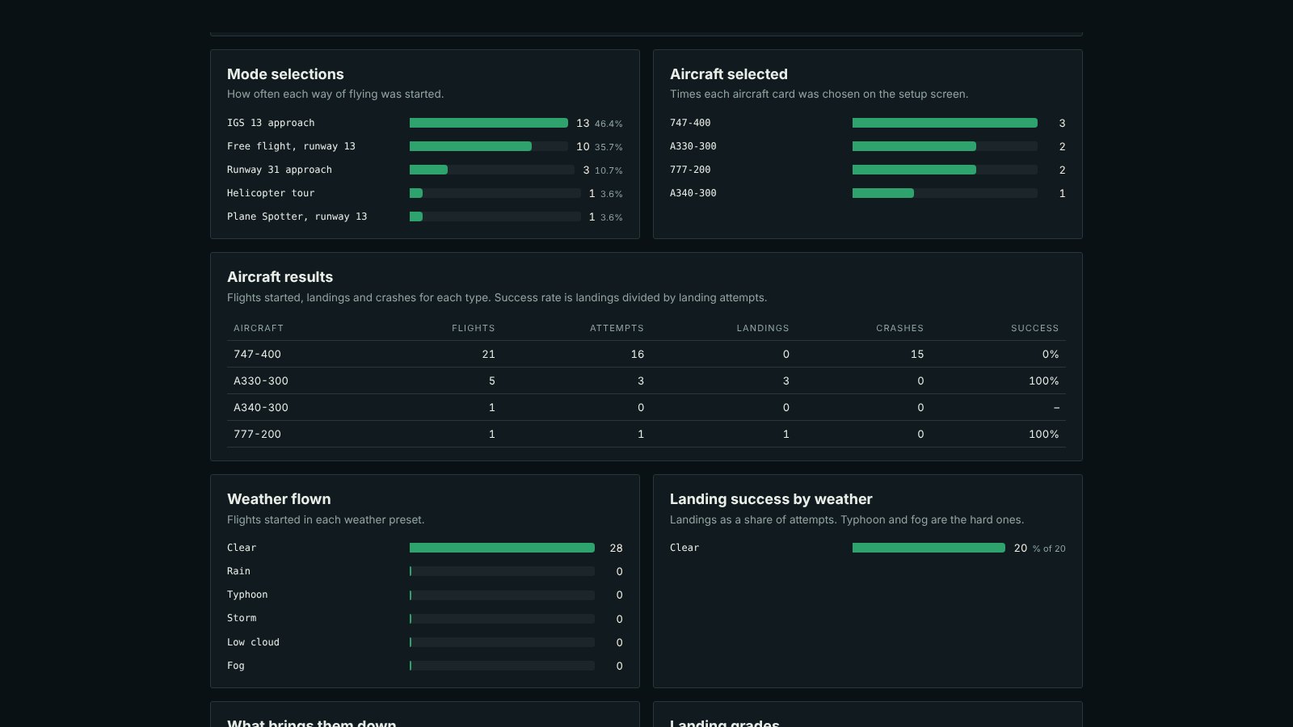The height and width of the screenshot is (727, 1293).
Task: Click the 'Free flight, runway 13' row label
Action: pyautogui.click(x=291, y=146)
